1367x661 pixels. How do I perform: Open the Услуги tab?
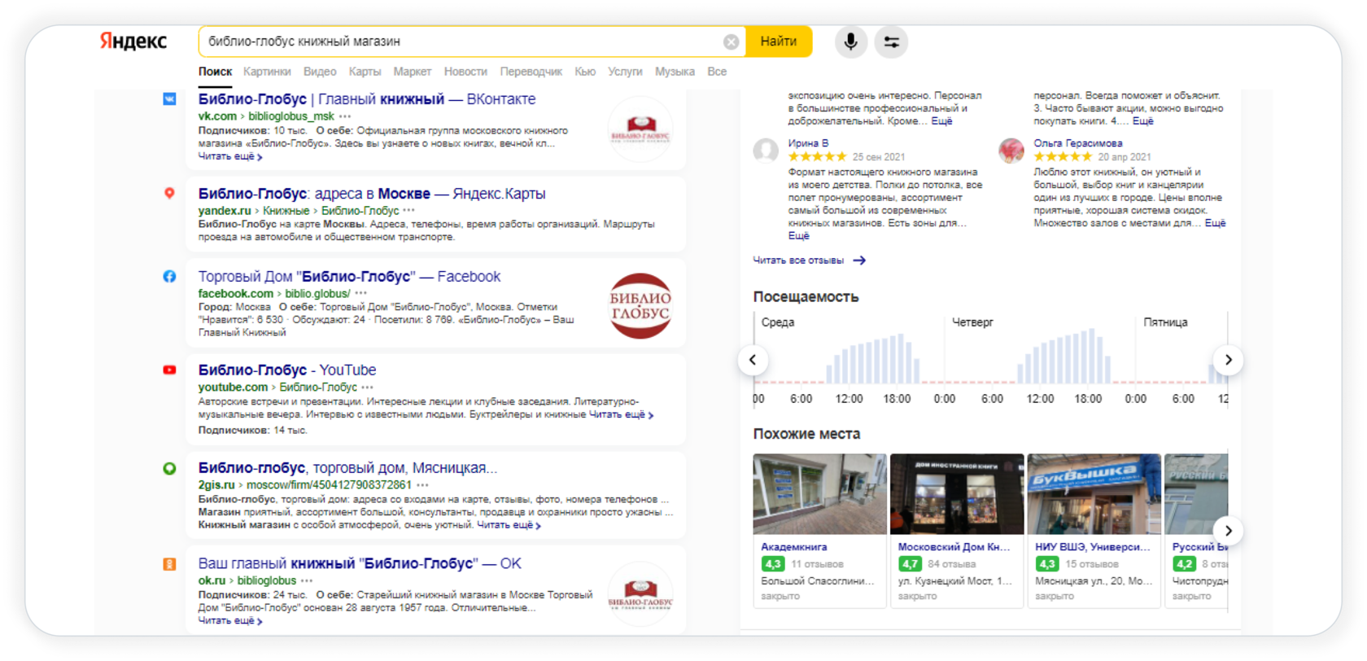point(625,72)
